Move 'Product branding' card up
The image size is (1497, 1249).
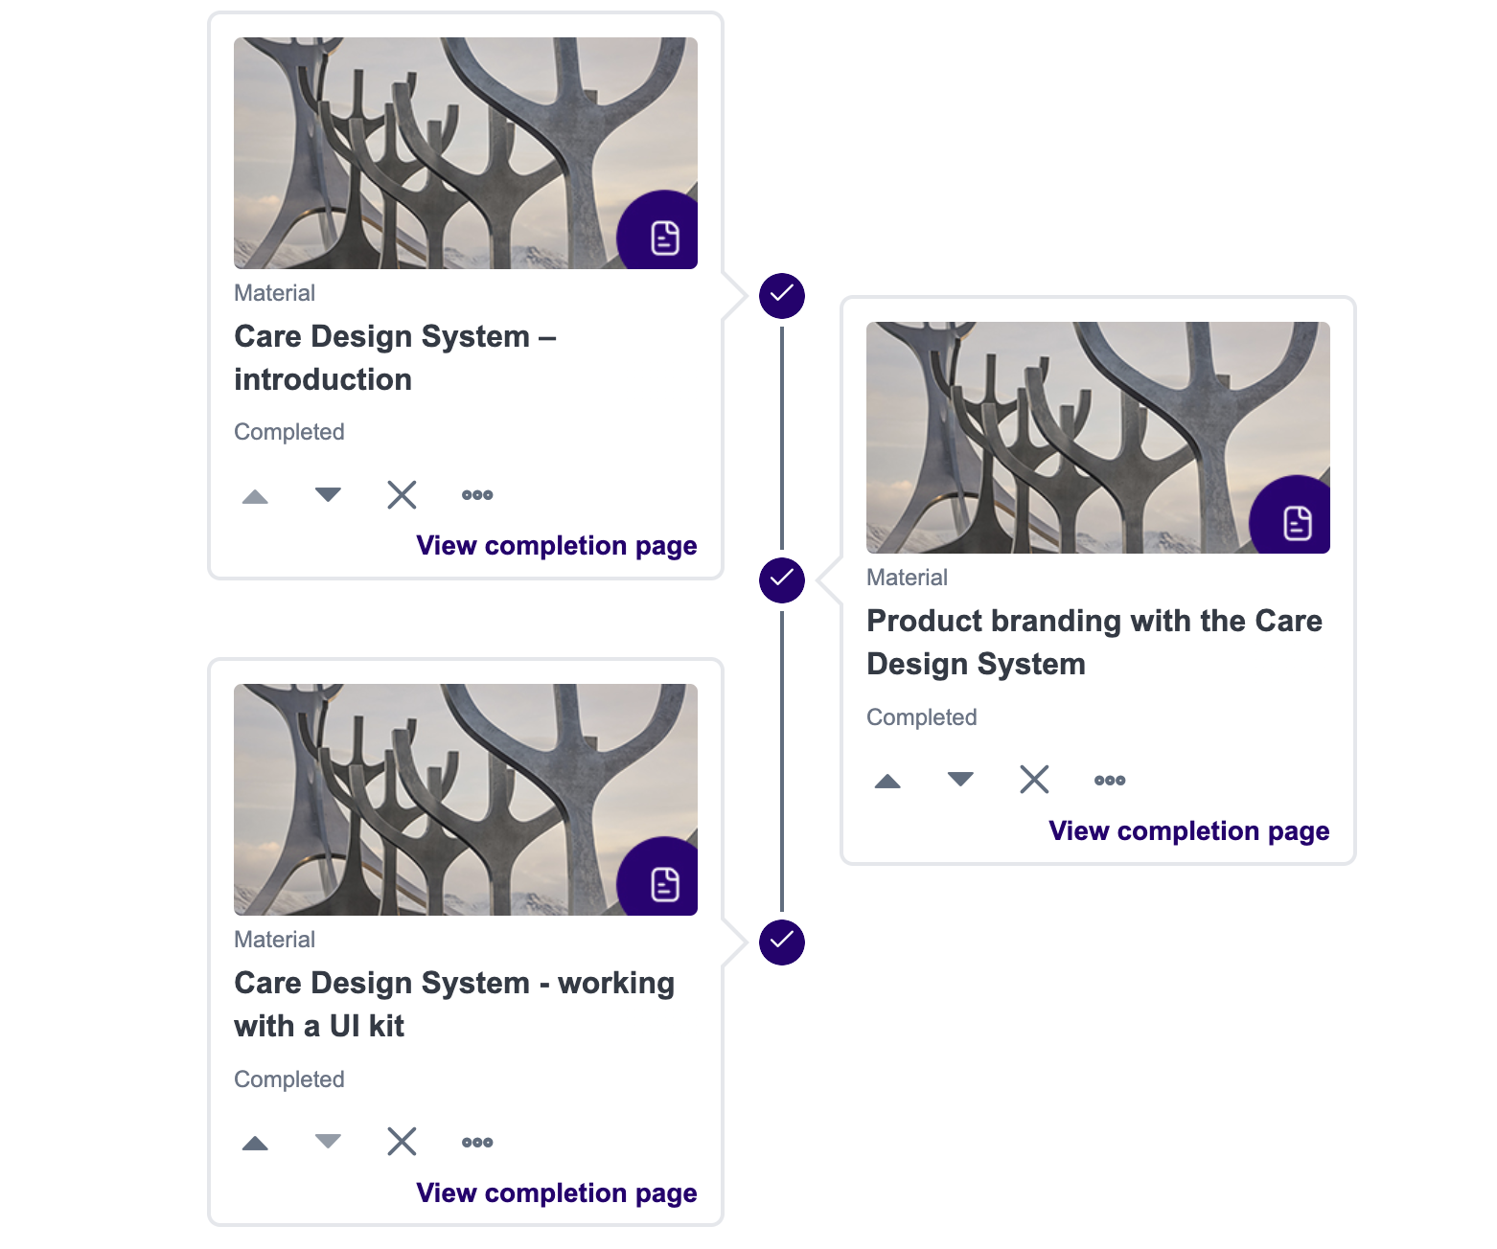[x=887, y=781]
